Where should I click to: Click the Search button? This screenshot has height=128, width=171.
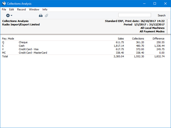(x=161, y=16)
